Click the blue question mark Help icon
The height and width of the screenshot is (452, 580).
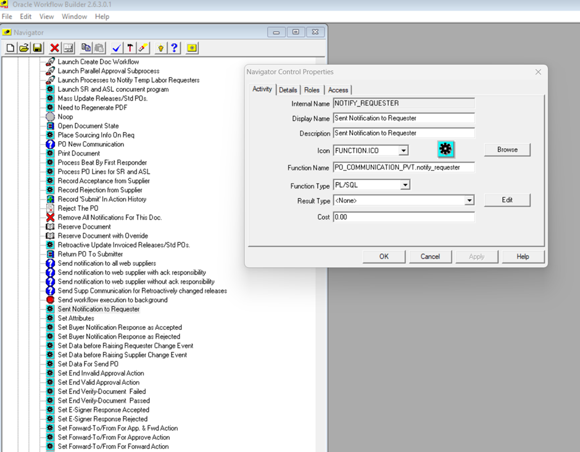(x=174, y=48)
